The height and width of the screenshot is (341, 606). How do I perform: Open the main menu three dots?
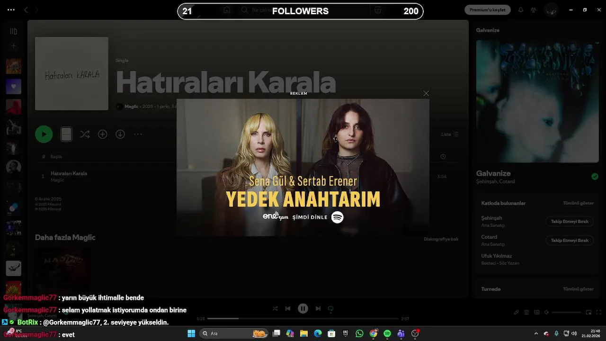[11, 9]
